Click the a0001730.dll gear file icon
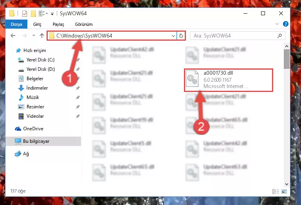The width and height of the screenshot is (301, 205). click(x=192, y=79)
